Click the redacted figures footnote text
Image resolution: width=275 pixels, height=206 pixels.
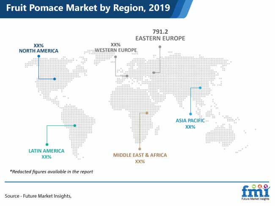click(51, 172)
